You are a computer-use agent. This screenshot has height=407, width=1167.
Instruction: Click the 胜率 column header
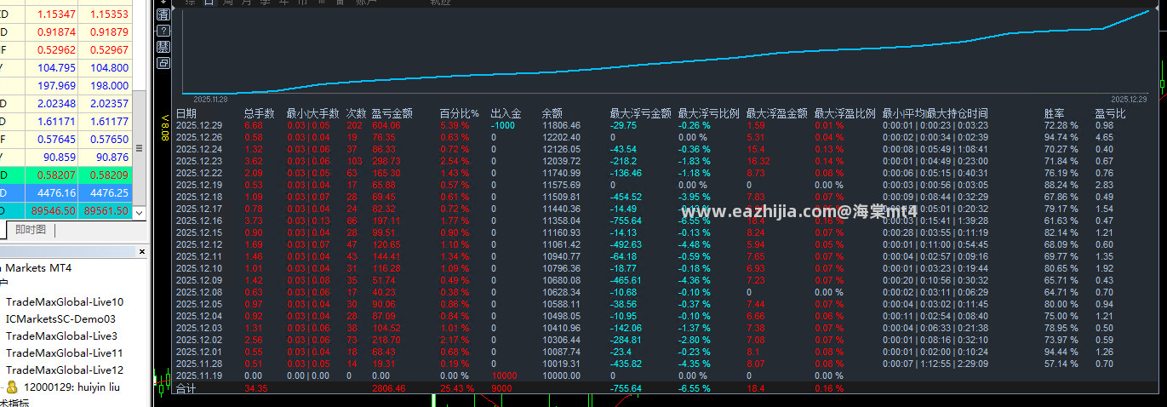pos(1054,113)
